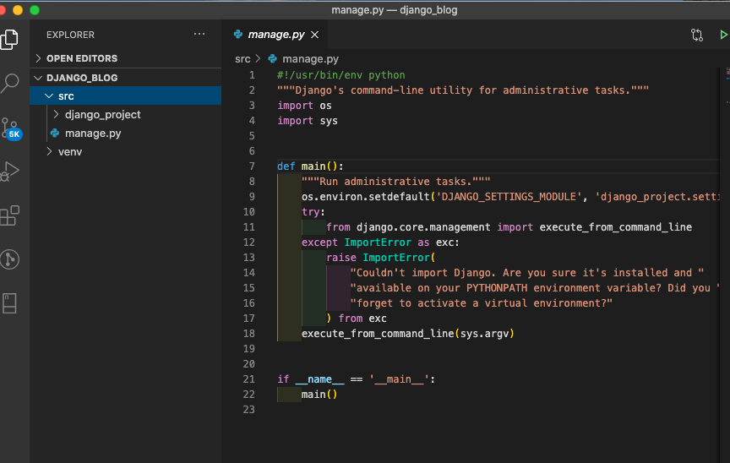
Task: Click line number 7 in the gutter
Action: (251, 166)
